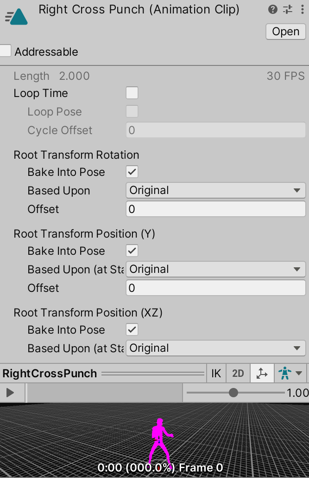Enable IK in the preview toolbar
Screen dimensions: 309x478
[216, 373]
